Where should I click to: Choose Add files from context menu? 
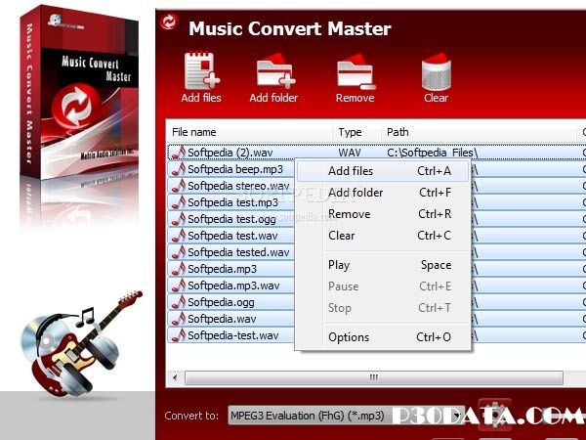click(351, 171)
